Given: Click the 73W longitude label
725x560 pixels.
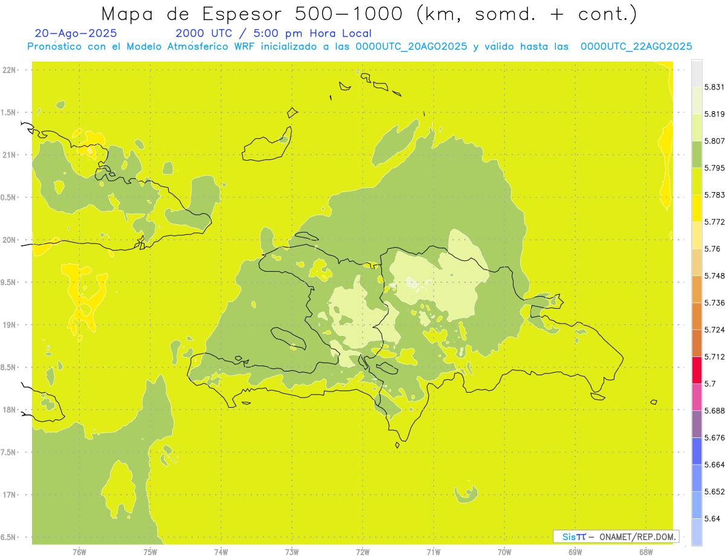Looking at the screenshot, I should coord(292,552).
